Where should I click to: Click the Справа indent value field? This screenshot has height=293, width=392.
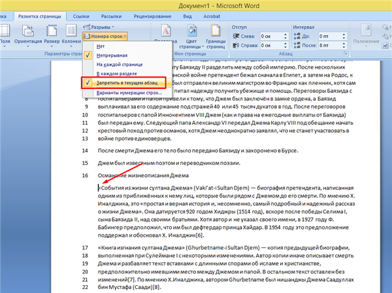tap(271, 45)
